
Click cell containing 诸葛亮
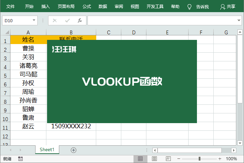click(x=28, y=66)
